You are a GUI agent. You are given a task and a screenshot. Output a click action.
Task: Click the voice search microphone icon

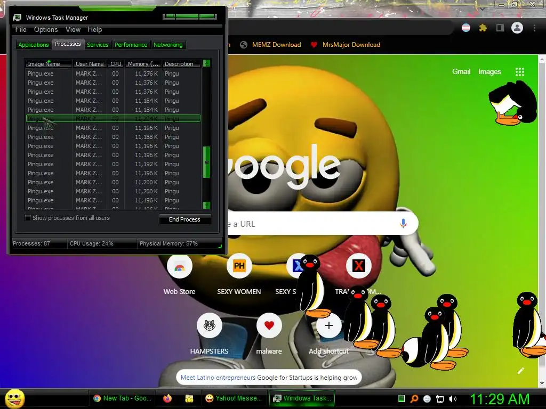(403, 223)
